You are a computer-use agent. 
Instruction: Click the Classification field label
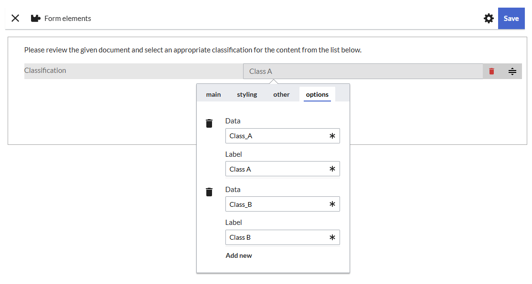click(x=45, y=71)
